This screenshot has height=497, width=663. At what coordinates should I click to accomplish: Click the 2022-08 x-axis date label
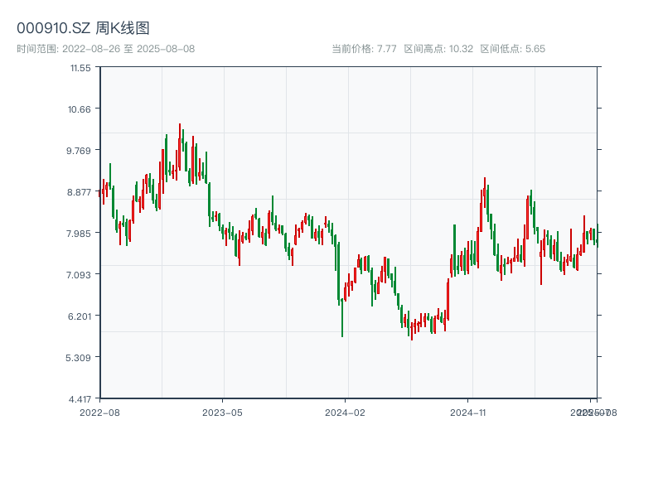[99, 412]
